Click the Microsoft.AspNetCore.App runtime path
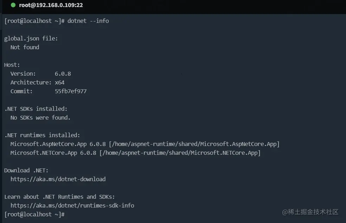 click(194, 144)
